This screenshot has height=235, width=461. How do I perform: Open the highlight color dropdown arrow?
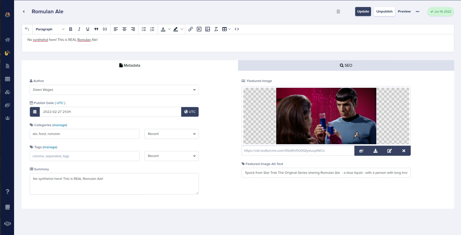pos(182,29)
